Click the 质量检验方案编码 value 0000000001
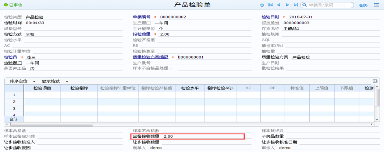This screenshot has width=384, height=152. [191, 57]
